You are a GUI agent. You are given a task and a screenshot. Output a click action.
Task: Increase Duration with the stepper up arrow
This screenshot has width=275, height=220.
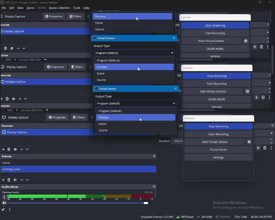tap(271, 139)
